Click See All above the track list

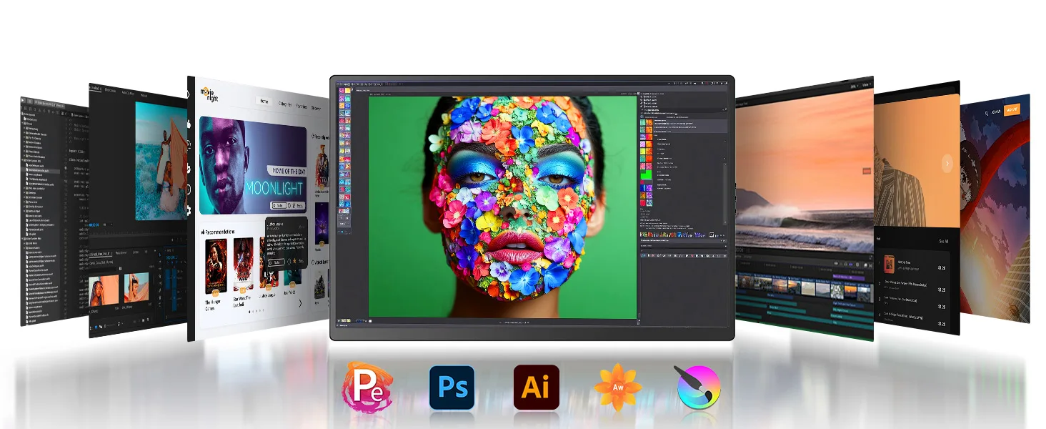pyautogui.click(x=943, y=241)
